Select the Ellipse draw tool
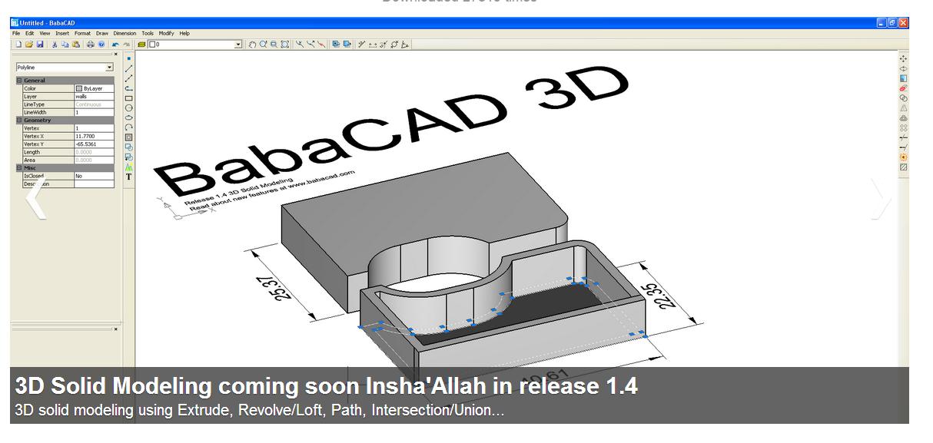The image size is (933, 443). point(129,117)
